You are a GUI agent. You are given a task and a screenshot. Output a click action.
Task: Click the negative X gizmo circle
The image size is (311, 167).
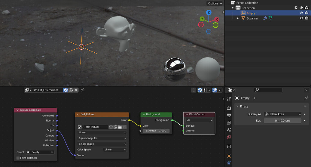tap(201, 25)
